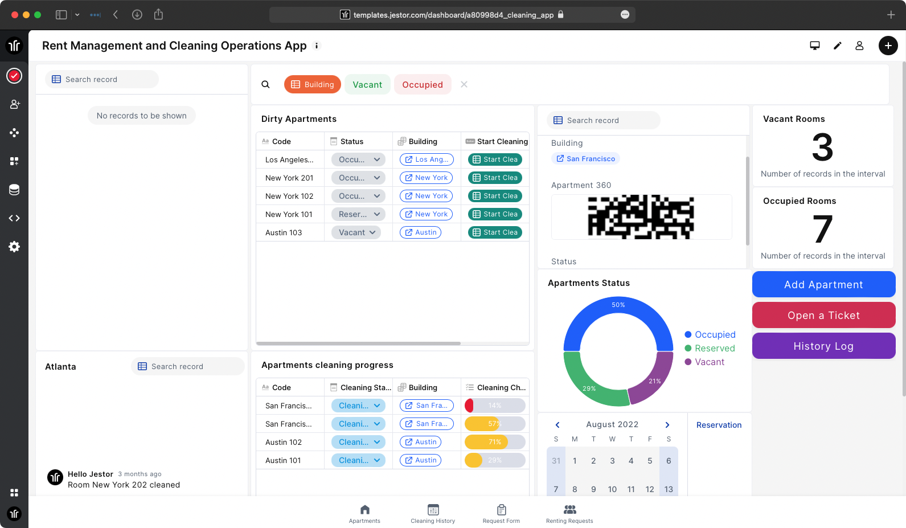This screenshot has height=528, width=906.
Task: Toggle the Vacant filter chip
Action: 367,84
